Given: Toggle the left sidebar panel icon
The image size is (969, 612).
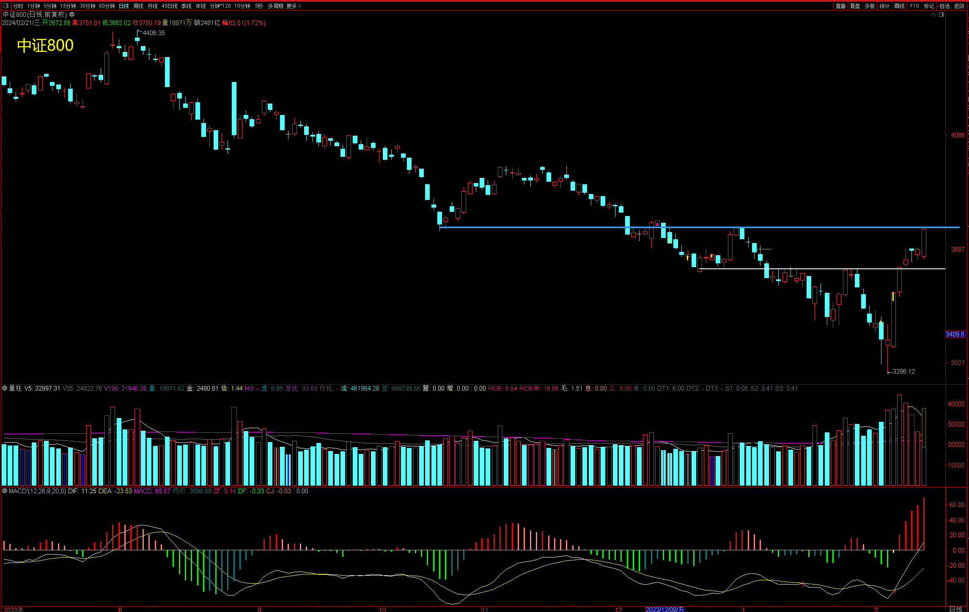Looking at the screenshot, I should click(6, 6).
